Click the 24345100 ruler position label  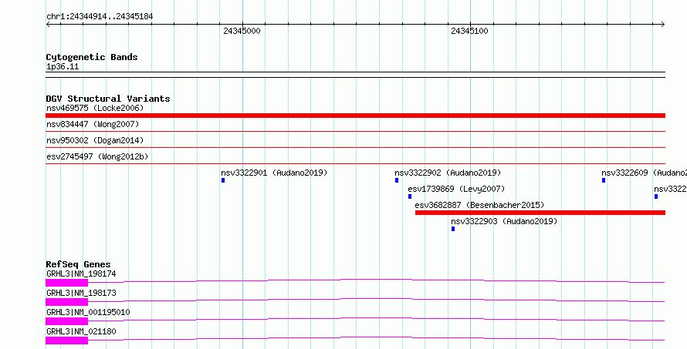coord(469,31)
